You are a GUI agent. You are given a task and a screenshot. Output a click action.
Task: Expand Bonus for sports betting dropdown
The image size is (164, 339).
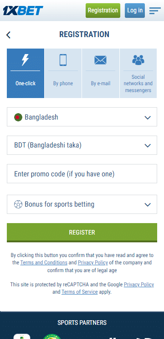(82, 204)
